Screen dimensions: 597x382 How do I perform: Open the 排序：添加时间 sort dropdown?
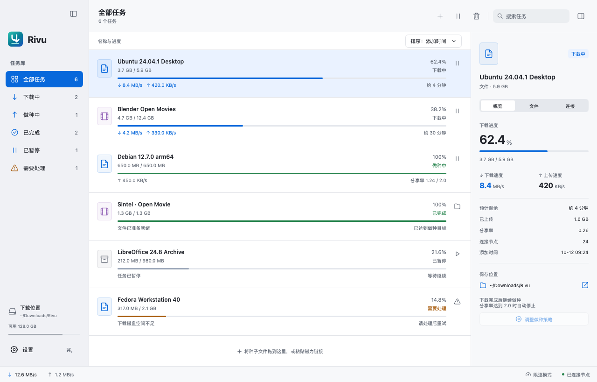pos(433,41)
